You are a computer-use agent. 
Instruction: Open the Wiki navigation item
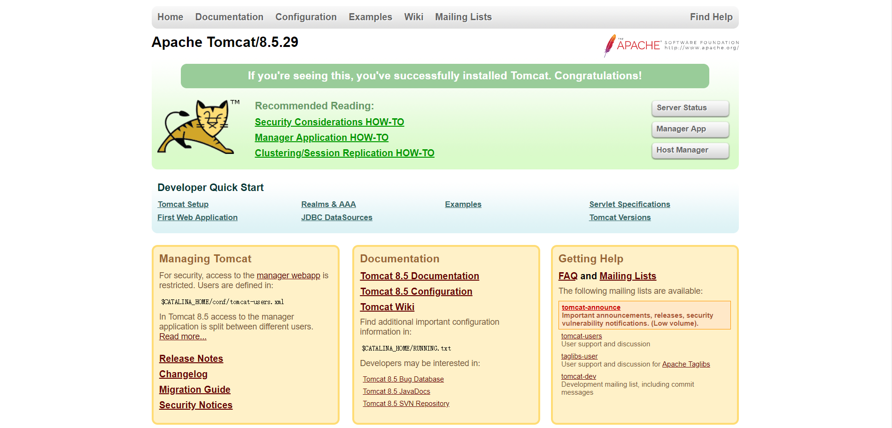(x=413, y=17)
